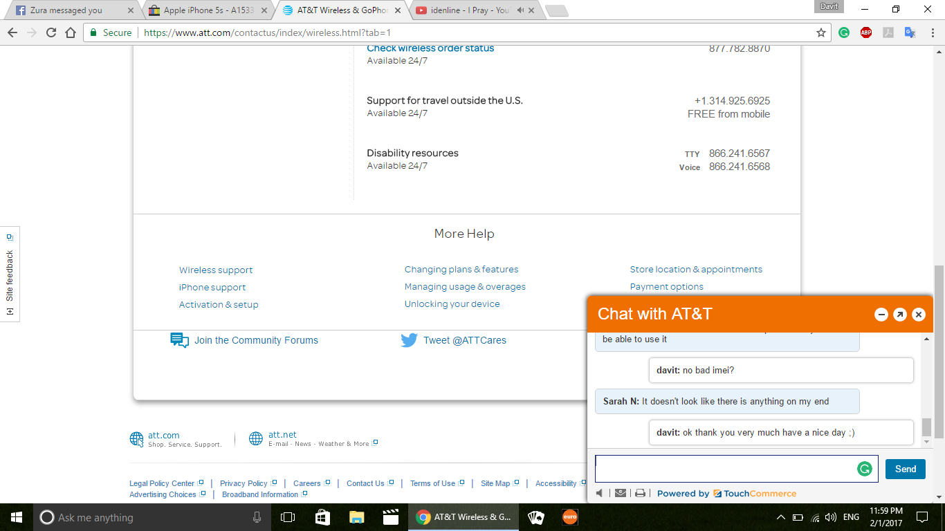Open the Legal Policy Center footer link
The width and height of the screenshot is (945, 531).
click(x=162, y=483)
